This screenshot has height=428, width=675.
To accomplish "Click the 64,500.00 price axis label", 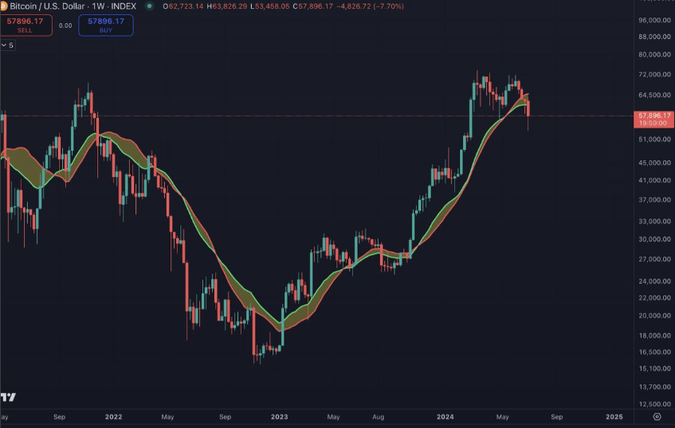I will click(655, 95).
